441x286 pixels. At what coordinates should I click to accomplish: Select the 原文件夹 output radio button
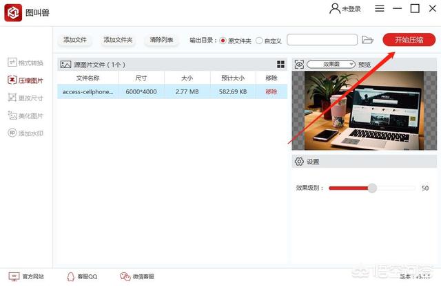[x=223, y=41]
